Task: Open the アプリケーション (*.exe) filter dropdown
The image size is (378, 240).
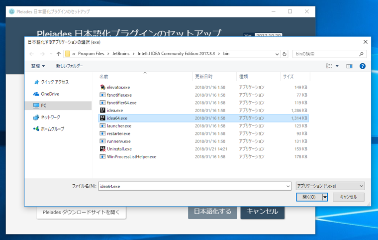Action: point(330,186)
